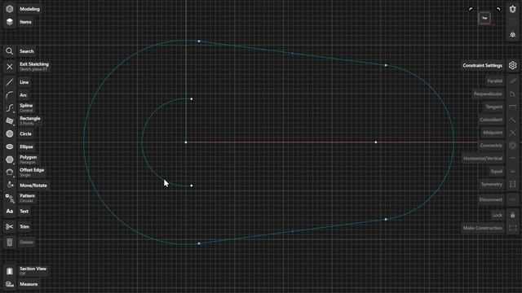The height and width of the screenshot is (293, 522).
Task: Select the inner arc's lower endpoint
Action: [x=192, y=186]
